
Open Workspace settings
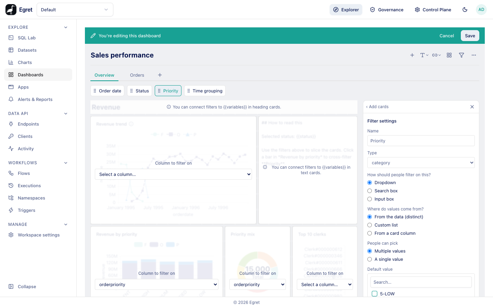pos(38,235)
